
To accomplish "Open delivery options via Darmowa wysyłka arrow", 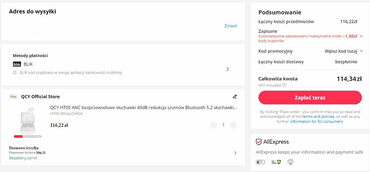I will [x=235, y=153].
